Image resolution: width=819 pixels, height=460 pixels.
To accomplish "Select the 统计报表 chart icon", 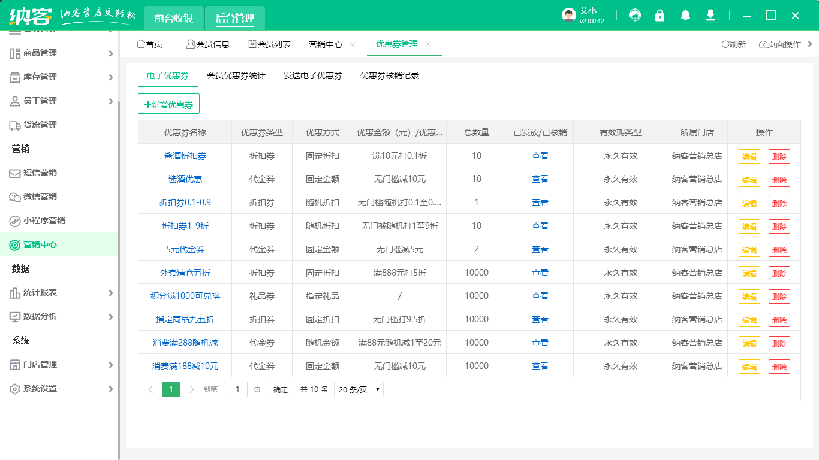I will tap(13, 292).
